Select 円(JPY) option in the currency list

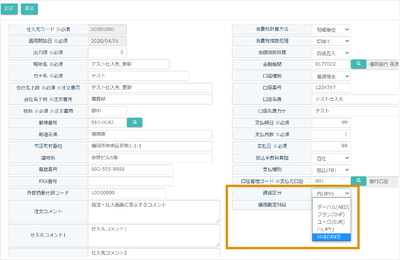coord(331,229)
